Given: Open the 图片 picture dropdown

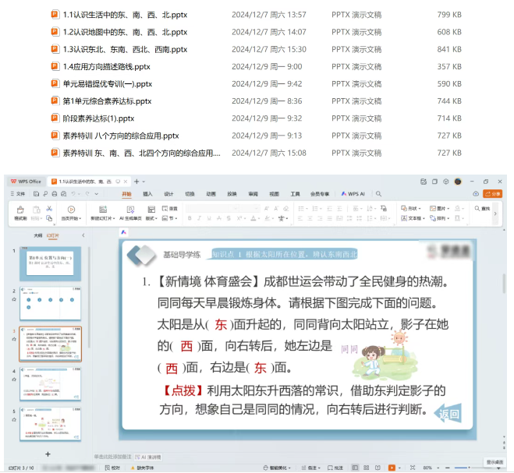Looking at the screenshot, I should click(439, 209).
